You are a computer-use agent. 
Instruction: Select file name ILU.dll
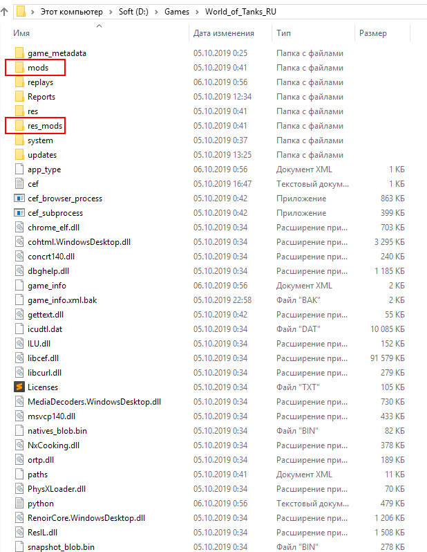point(39,344)
